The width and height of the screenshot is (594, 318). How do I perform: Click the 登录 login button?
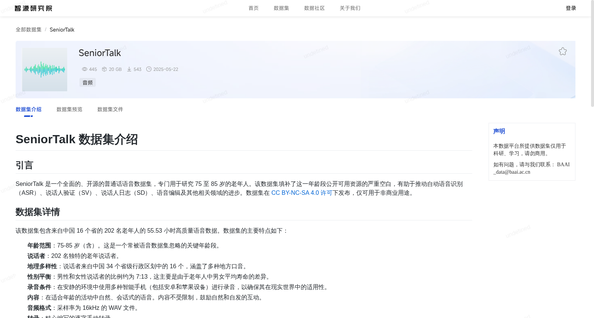571,8
